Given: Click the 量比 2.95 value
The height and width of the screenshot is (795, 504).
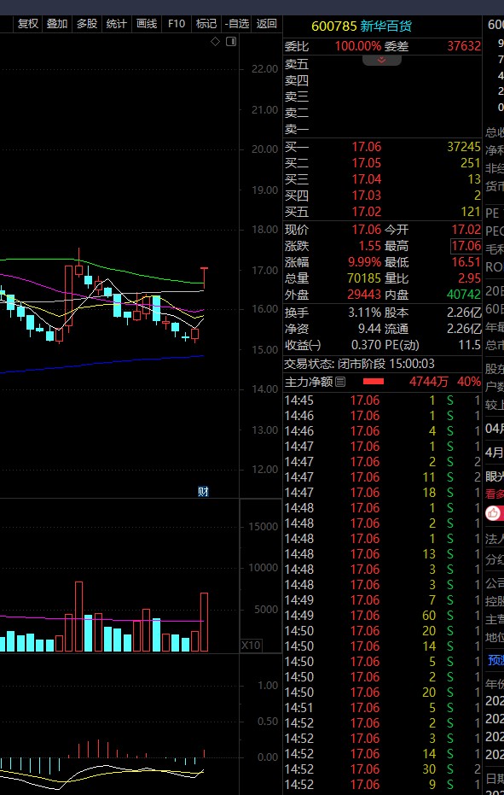Looking at the screenshot, I should pos(470,278).
